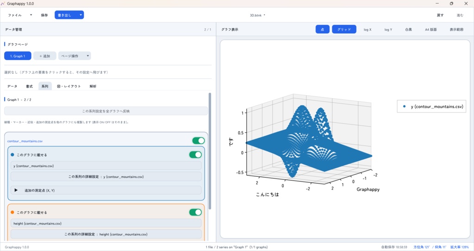Click the legend blue marker dot
Screen dimensions: 474x251
click(404, 107)
